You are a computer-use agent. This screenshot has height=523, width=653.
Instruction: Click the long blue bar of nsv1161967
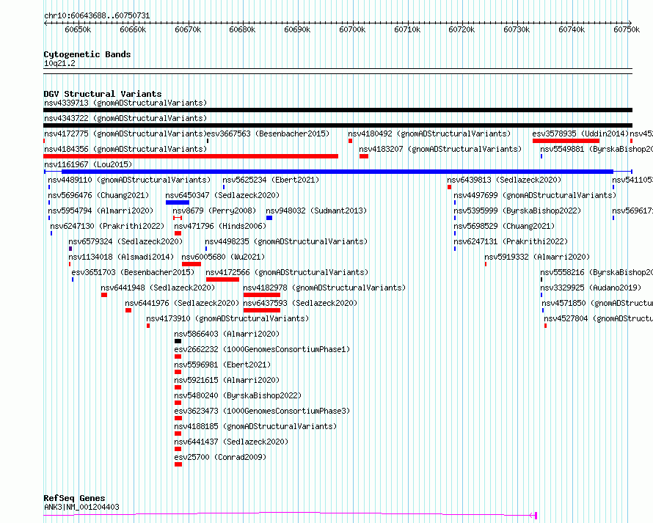[338, 172]
